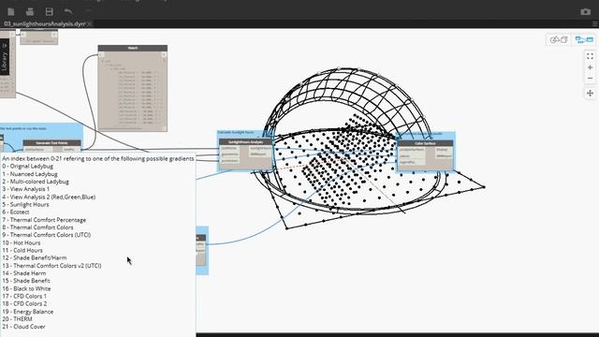
Task: Zoom in on the workspace
Action: 590,67
